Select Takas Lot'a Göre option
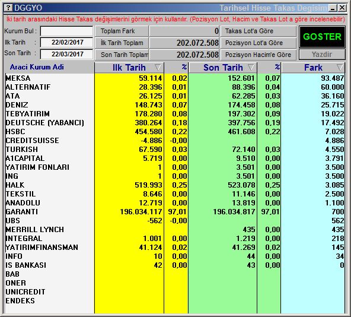This screenshot has width=351, height=317. pyautogui.click(x=259, y=31)
